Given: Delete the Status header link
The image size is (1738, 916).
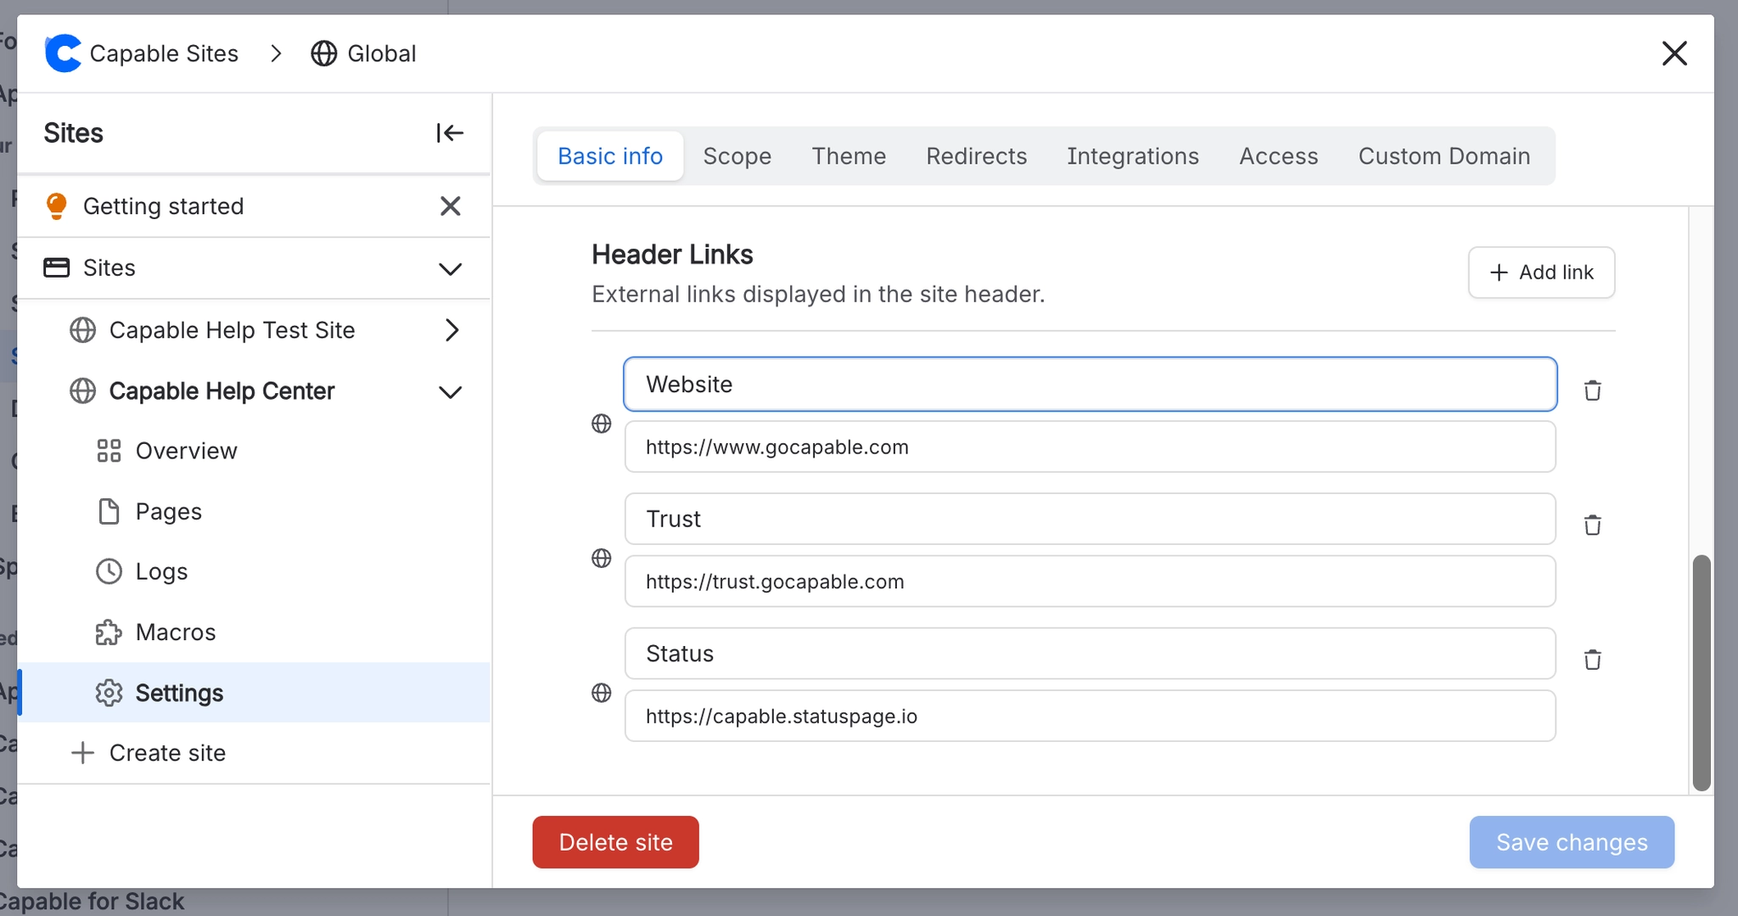Looking at the screenshot, I should point(1593,660).
